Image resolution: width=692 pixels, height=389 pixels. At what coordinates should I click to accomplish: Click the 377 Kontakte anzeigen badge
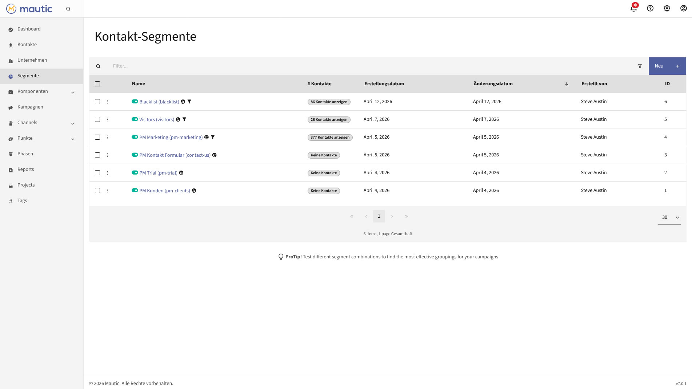click(330, 138)
